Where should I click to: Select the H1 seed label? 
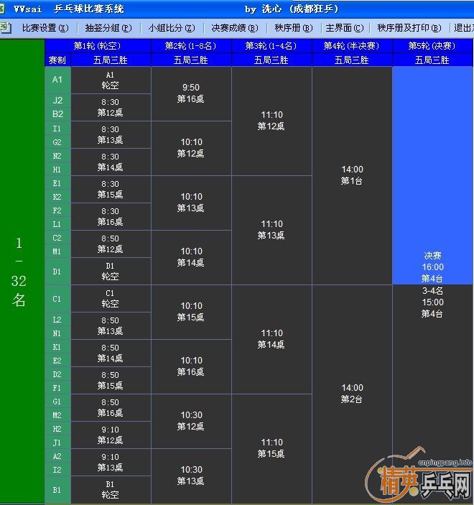click(57, 170)
